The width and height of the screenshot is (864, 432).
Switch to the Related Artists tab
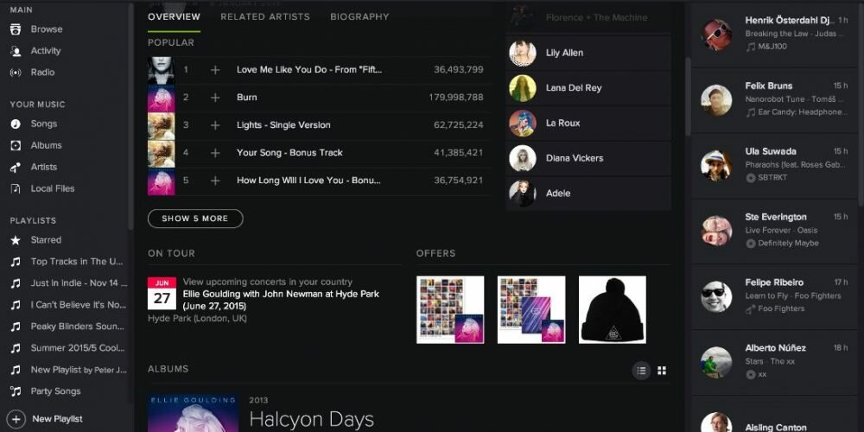tap(265, 16)
